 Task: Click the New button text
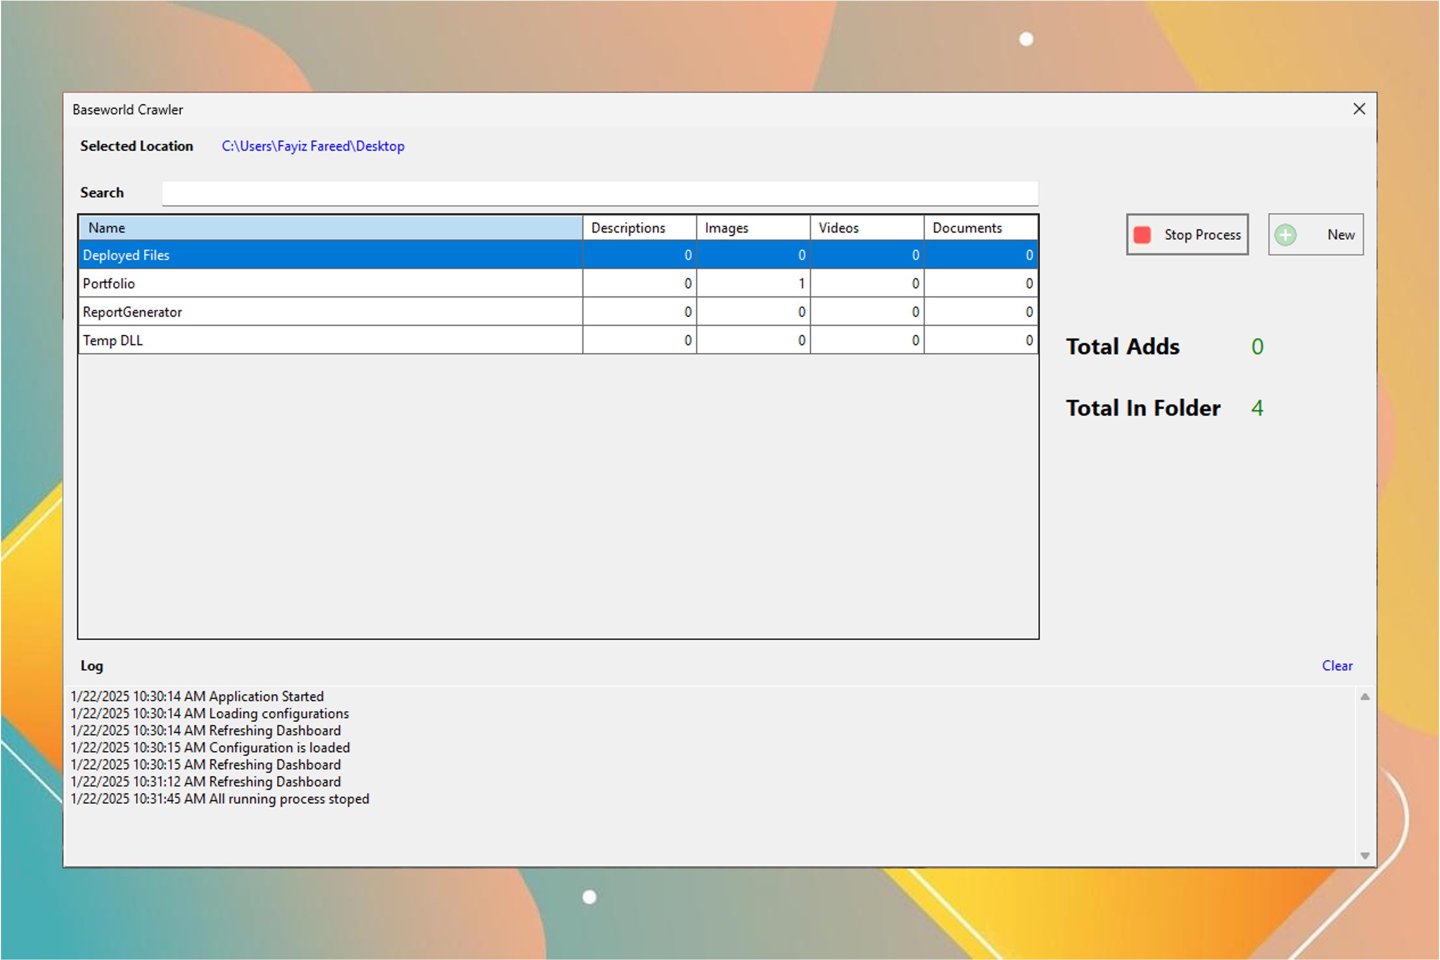(x=1341, y=235)
